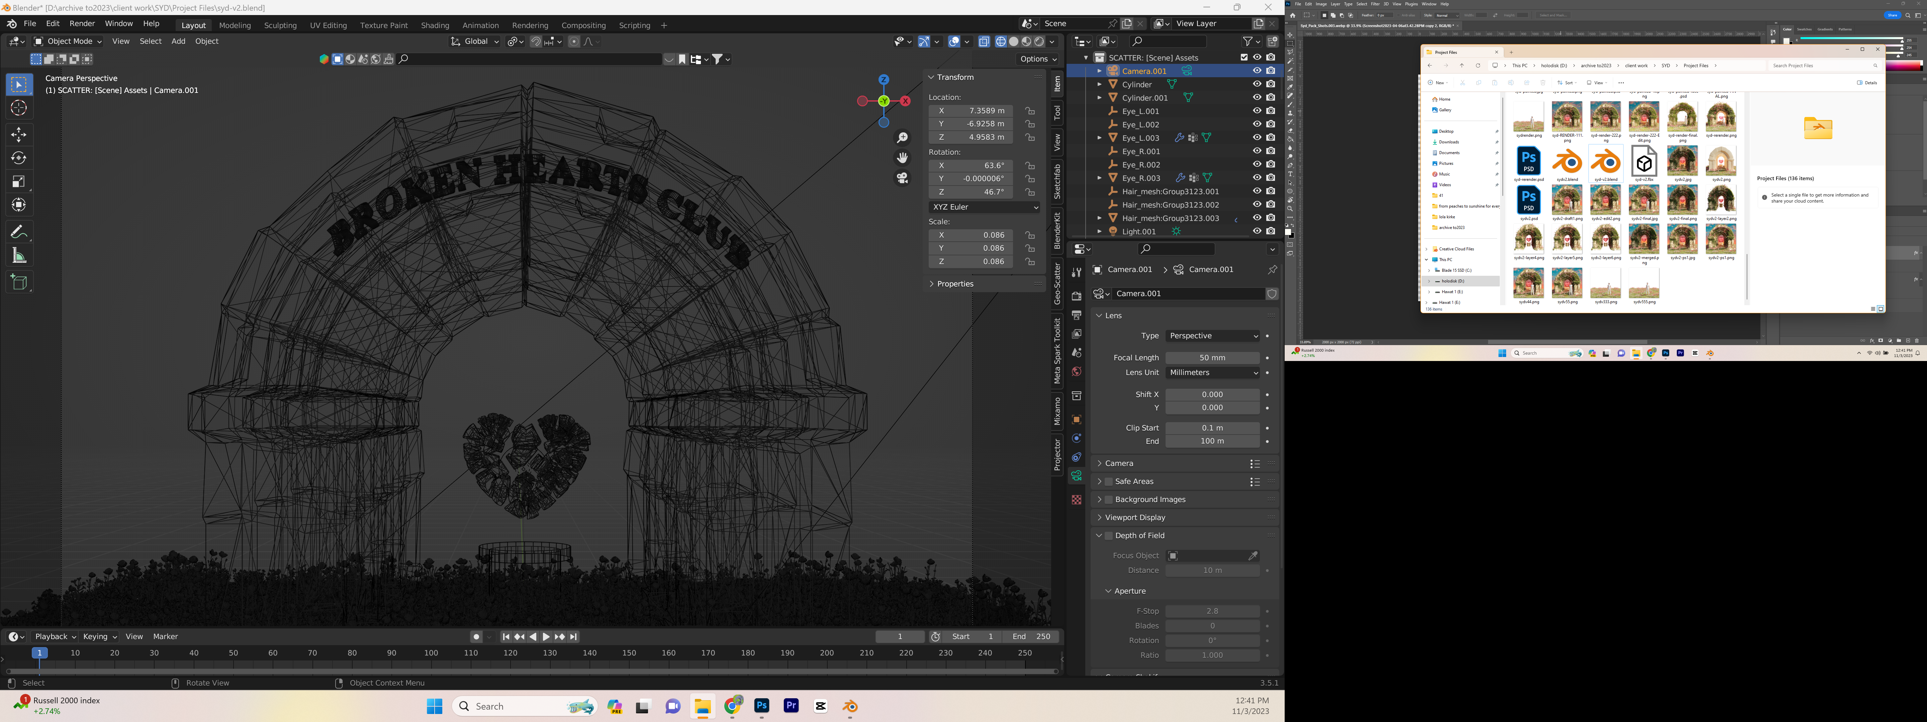Switch viewport to Rendered shading
The image size is (1927, 722).
[1039, 42]
